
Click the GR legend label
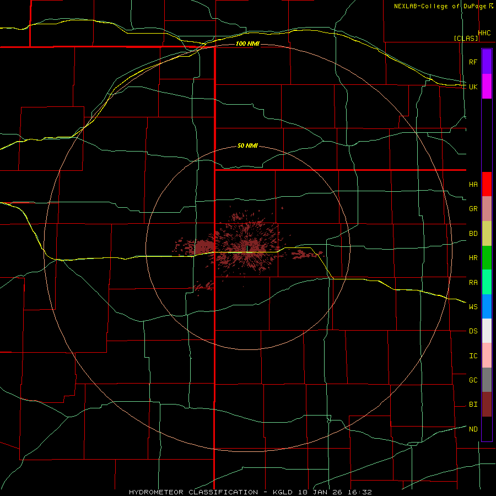coord(473,209)
